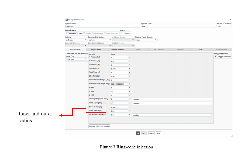Click arrow next to Inner Radius field

pos(130,107)
